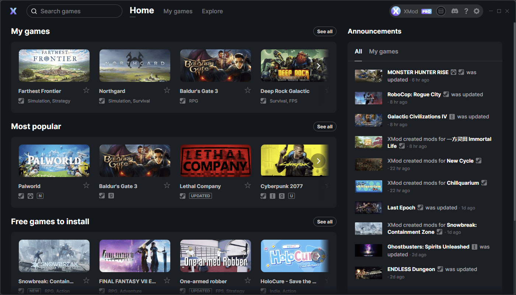Open the Last Epoch update announcement

point(425,208)
